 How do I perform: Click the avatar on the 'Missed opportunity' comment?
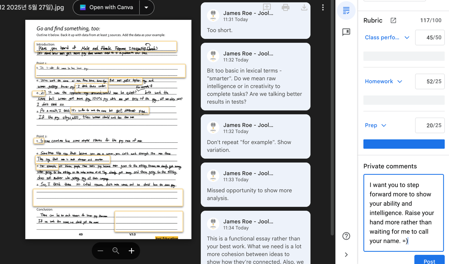(x=213, y=176)
